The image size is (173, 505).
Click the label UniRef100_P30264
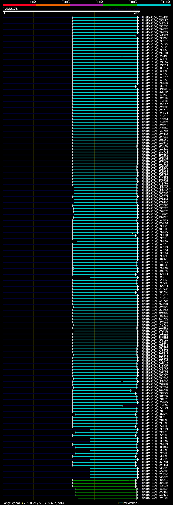pos(155,253)
